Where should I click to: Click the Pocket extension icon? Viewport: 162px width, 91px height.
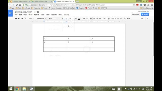pyautogui.click(x=145, y=5)
